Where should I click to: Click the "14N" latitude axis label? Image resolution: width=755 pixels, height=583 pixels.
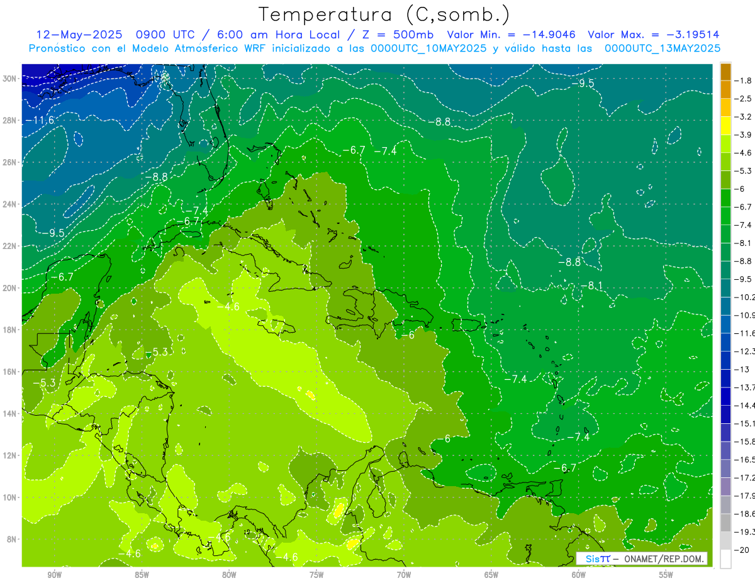pos(9,414)
